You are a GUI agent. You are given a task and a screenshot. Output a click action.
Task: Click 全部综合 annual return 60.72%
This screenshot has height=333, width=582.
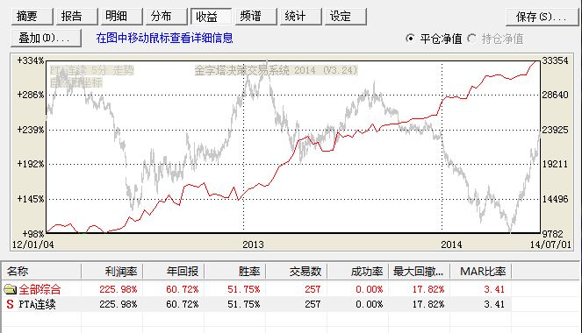pos(183,289)
